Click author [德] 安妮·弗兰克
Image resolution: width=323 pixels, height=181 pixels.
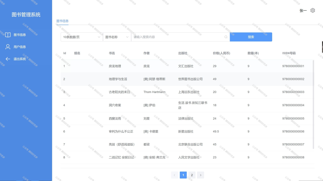pyautogui.click(x=154, y=157)
